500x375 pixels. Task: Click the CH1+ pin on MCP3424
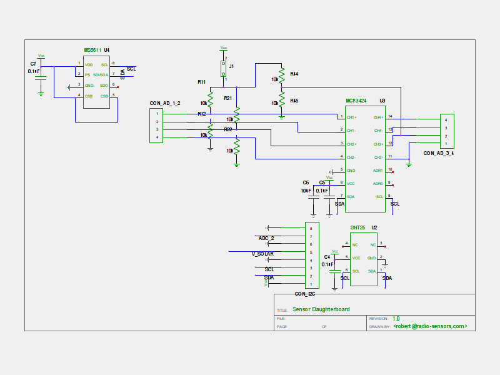(x=352, y=117)
